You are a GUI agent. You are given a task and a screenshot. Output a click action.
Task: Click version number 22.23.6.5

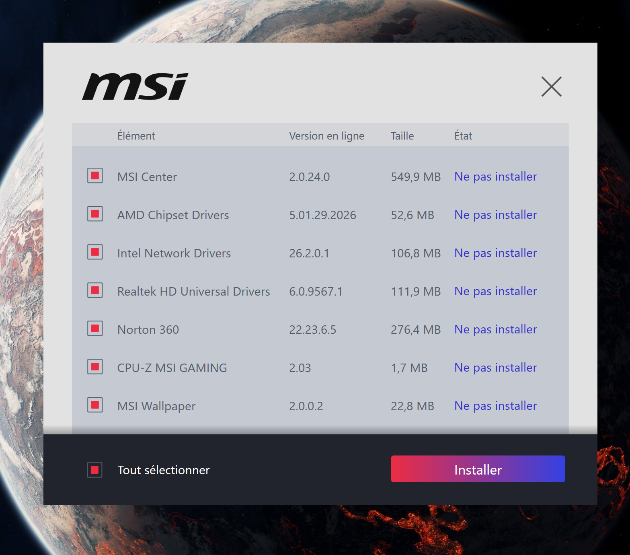[313, 330]
